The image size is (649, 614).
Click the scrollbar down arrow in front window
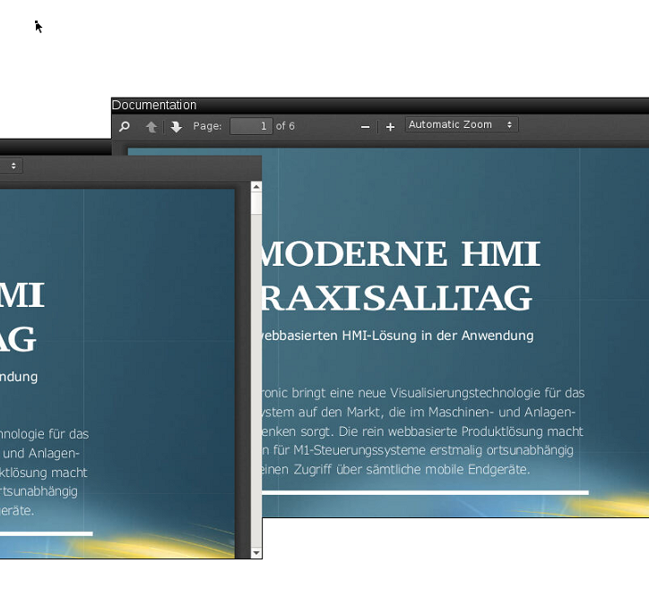coord(256,552)
